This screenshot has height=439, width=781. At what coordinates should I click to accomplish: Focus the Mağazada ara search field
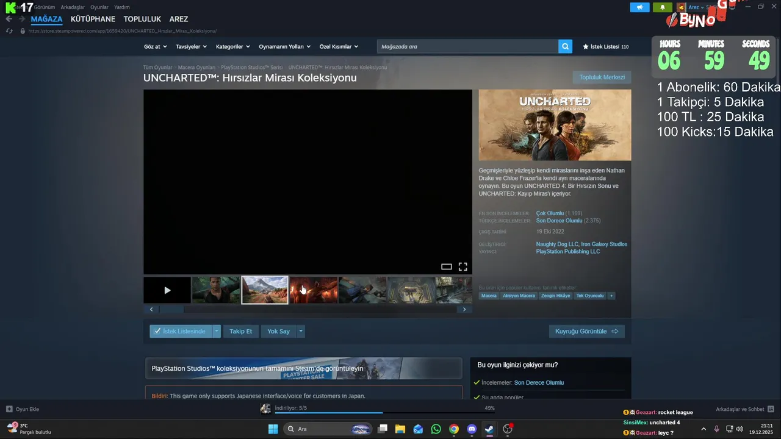tap(467, 46)
